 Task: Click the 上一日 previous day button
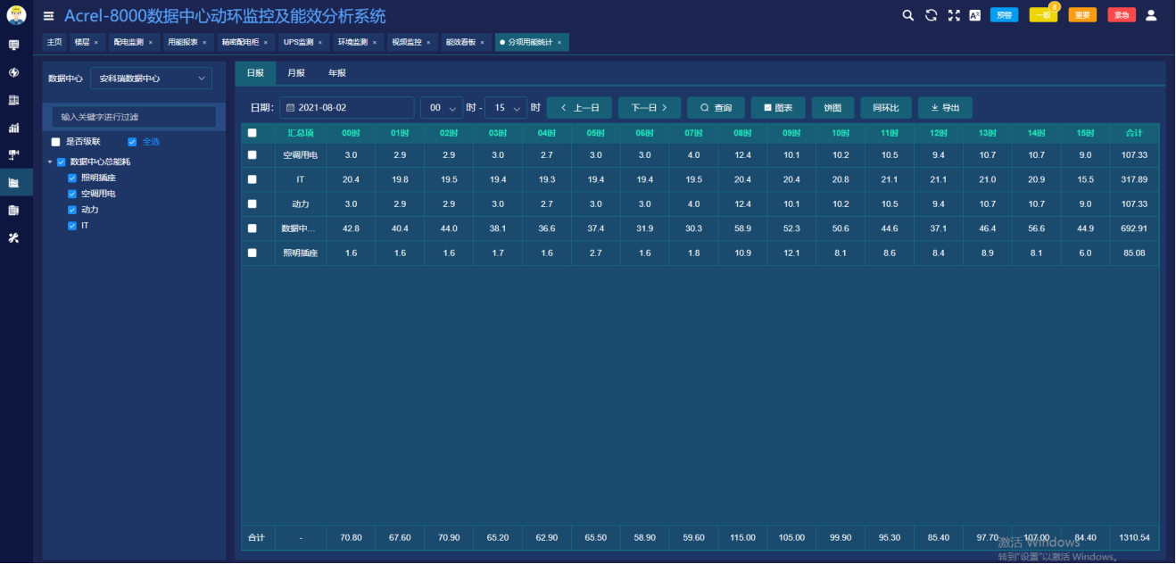point(579,108)
